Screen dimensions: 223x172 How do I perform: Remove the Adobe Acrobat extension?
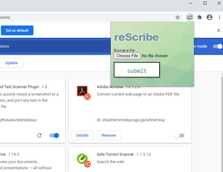click(109, 135)
